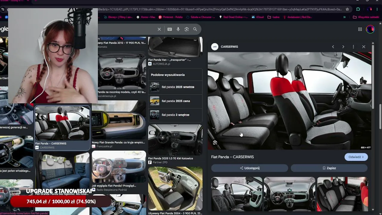Open search by image (Lens) icon

(x=187, y=29)
